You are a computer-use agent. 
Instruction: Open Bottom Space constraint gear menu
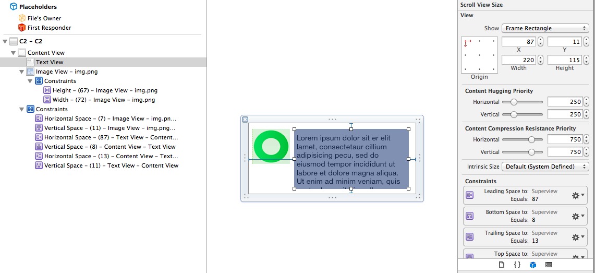(578, 216)
